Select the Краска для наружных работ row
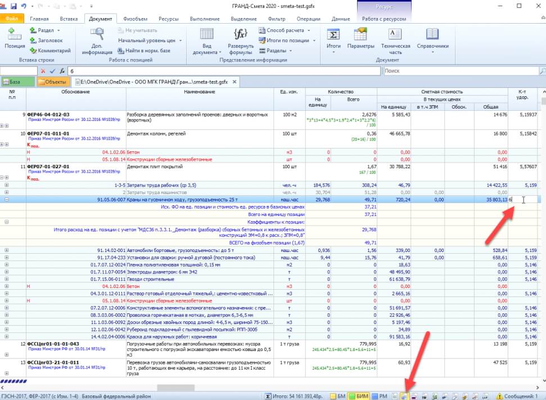This screenshot has width=546, height=400. pos(270,336)
